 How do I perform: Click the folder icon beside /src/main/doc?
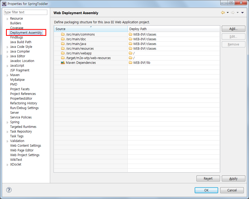(63, 39)
